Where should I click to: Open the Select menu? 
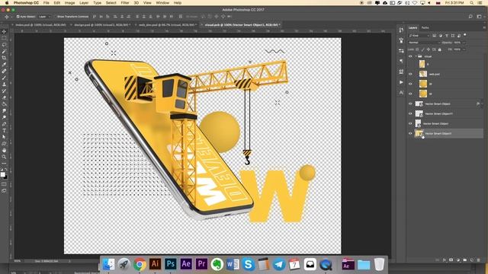(111, 3)
